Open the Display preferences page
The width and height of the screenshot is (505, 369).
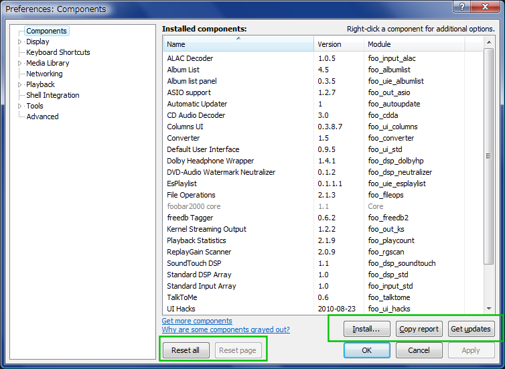pos(38,42)
